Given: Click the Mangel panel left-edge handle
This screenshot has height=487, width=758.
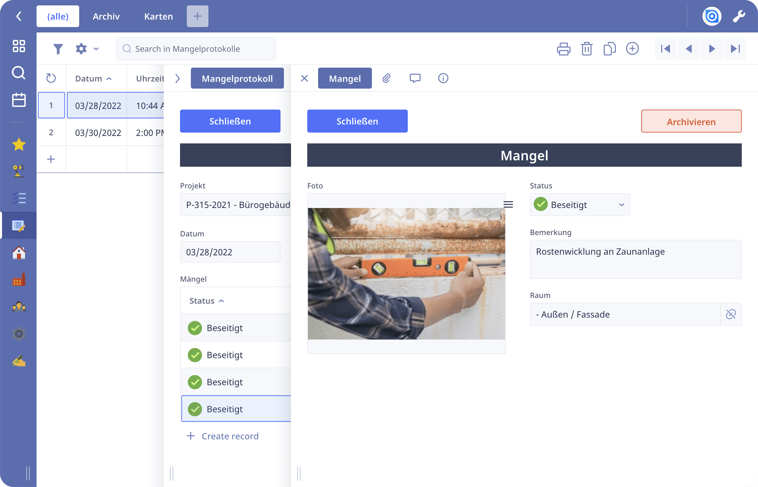Looking at the screenshot, I should click(299, 473).
